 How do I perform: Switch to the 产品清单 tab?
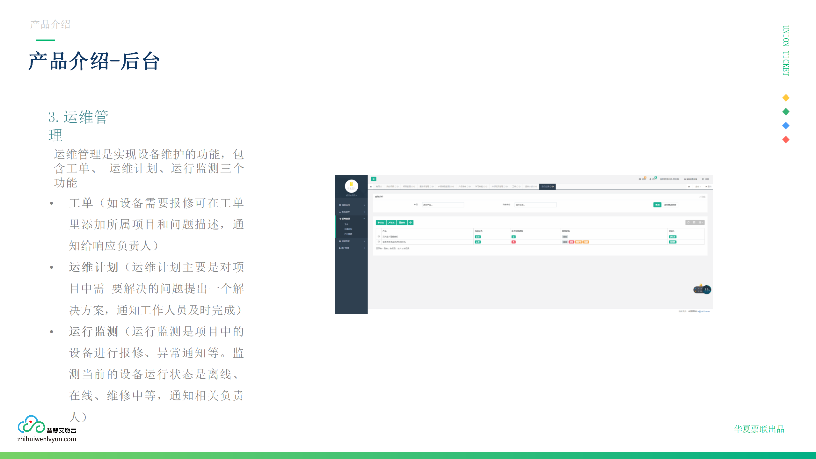pyautogui.click(x=464, y=186)
